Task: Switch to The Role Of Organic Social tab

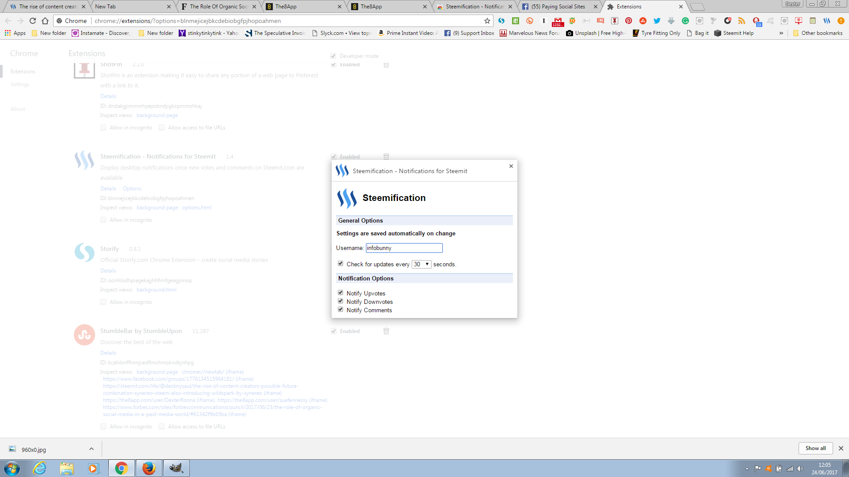Action: point(218,7)
